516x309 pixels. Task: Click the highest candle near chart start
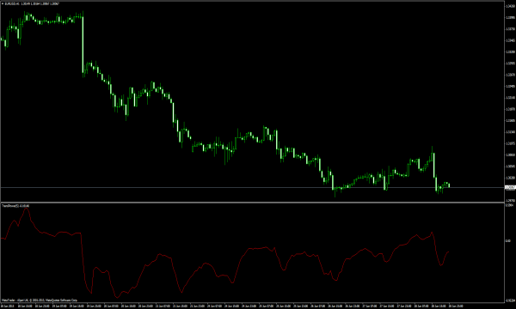tap(25, 16)
